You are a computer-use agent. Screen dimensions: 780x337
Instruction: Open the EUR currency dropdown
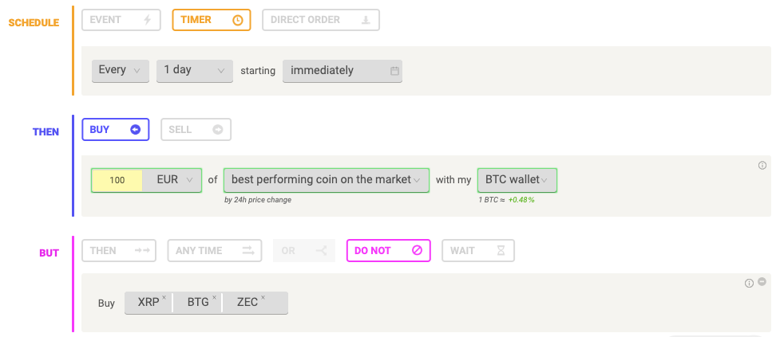pos(172,180)
